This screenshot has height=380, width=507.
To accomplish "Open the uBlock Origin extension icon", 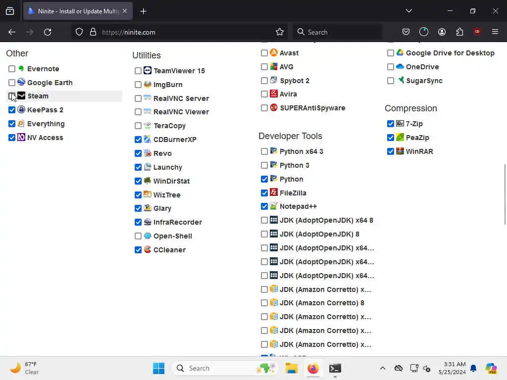I will click(477, 32).
